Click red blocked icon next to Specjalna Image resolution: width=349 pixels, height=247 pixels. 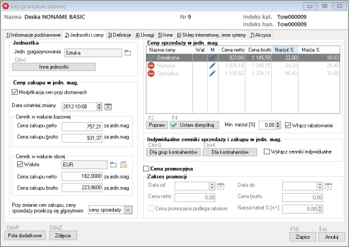click(x=151, y=74)
